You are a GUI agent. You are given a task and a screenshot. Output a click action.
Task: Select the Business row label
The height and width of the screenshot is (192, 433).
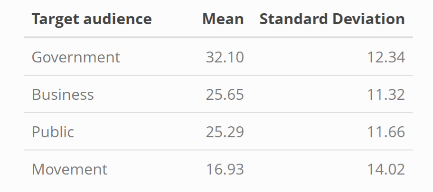click(63, 95)
